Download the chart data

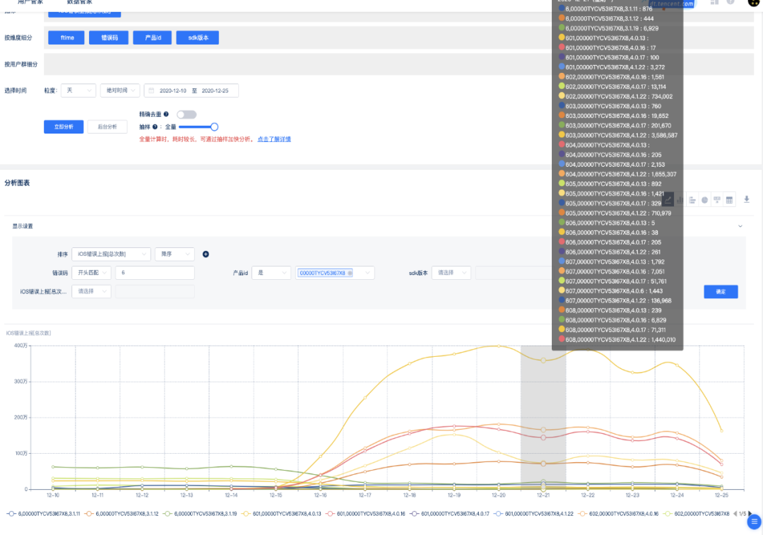click(x=747, y=199)
